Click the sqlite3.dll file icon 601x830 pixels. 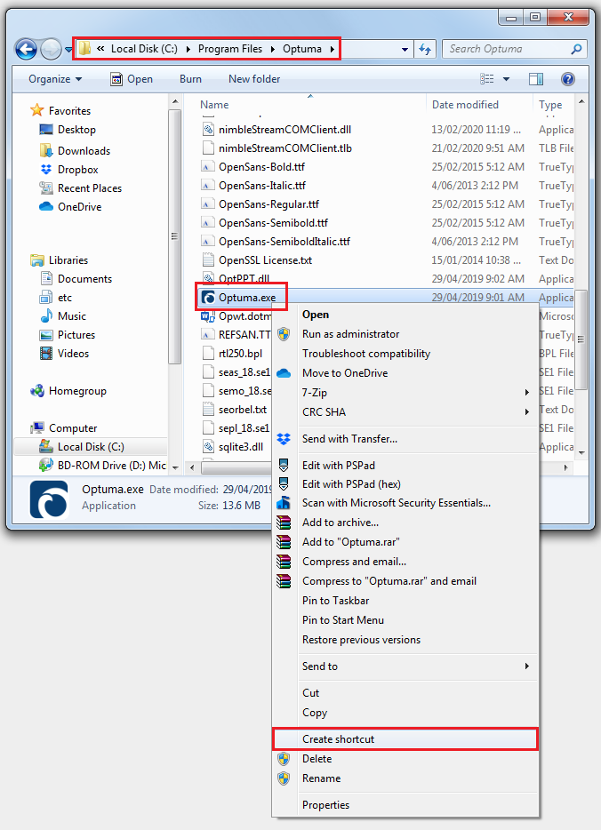coord(209,447)
